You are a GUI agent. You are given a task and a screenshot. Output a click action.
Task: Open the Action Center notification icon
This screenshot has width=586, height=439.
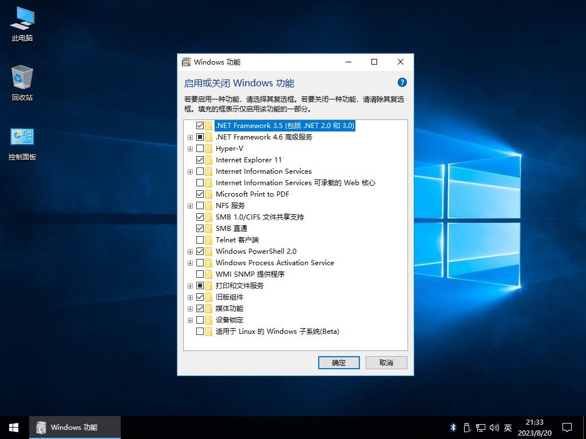tap(567, 428)
